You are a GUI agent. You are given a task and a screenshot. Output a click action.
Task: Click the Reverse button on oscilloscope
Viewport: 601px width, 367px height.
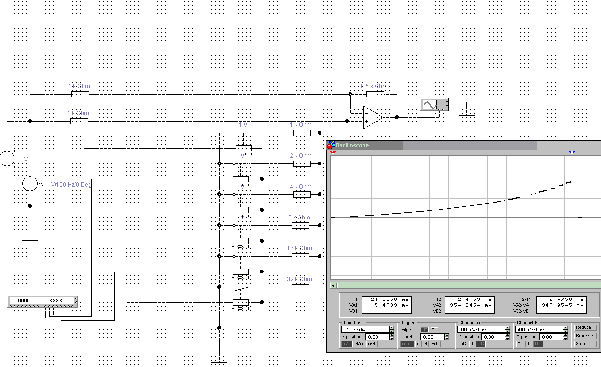(585, 336)
